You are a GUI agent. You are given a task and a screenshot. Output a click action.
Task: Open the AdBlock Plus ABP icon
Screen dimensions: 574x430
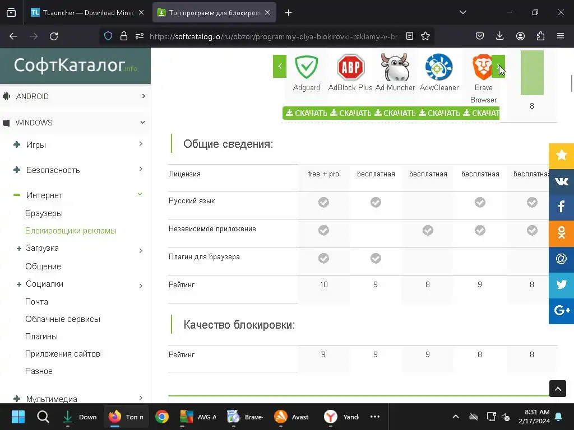pos(350,67)
